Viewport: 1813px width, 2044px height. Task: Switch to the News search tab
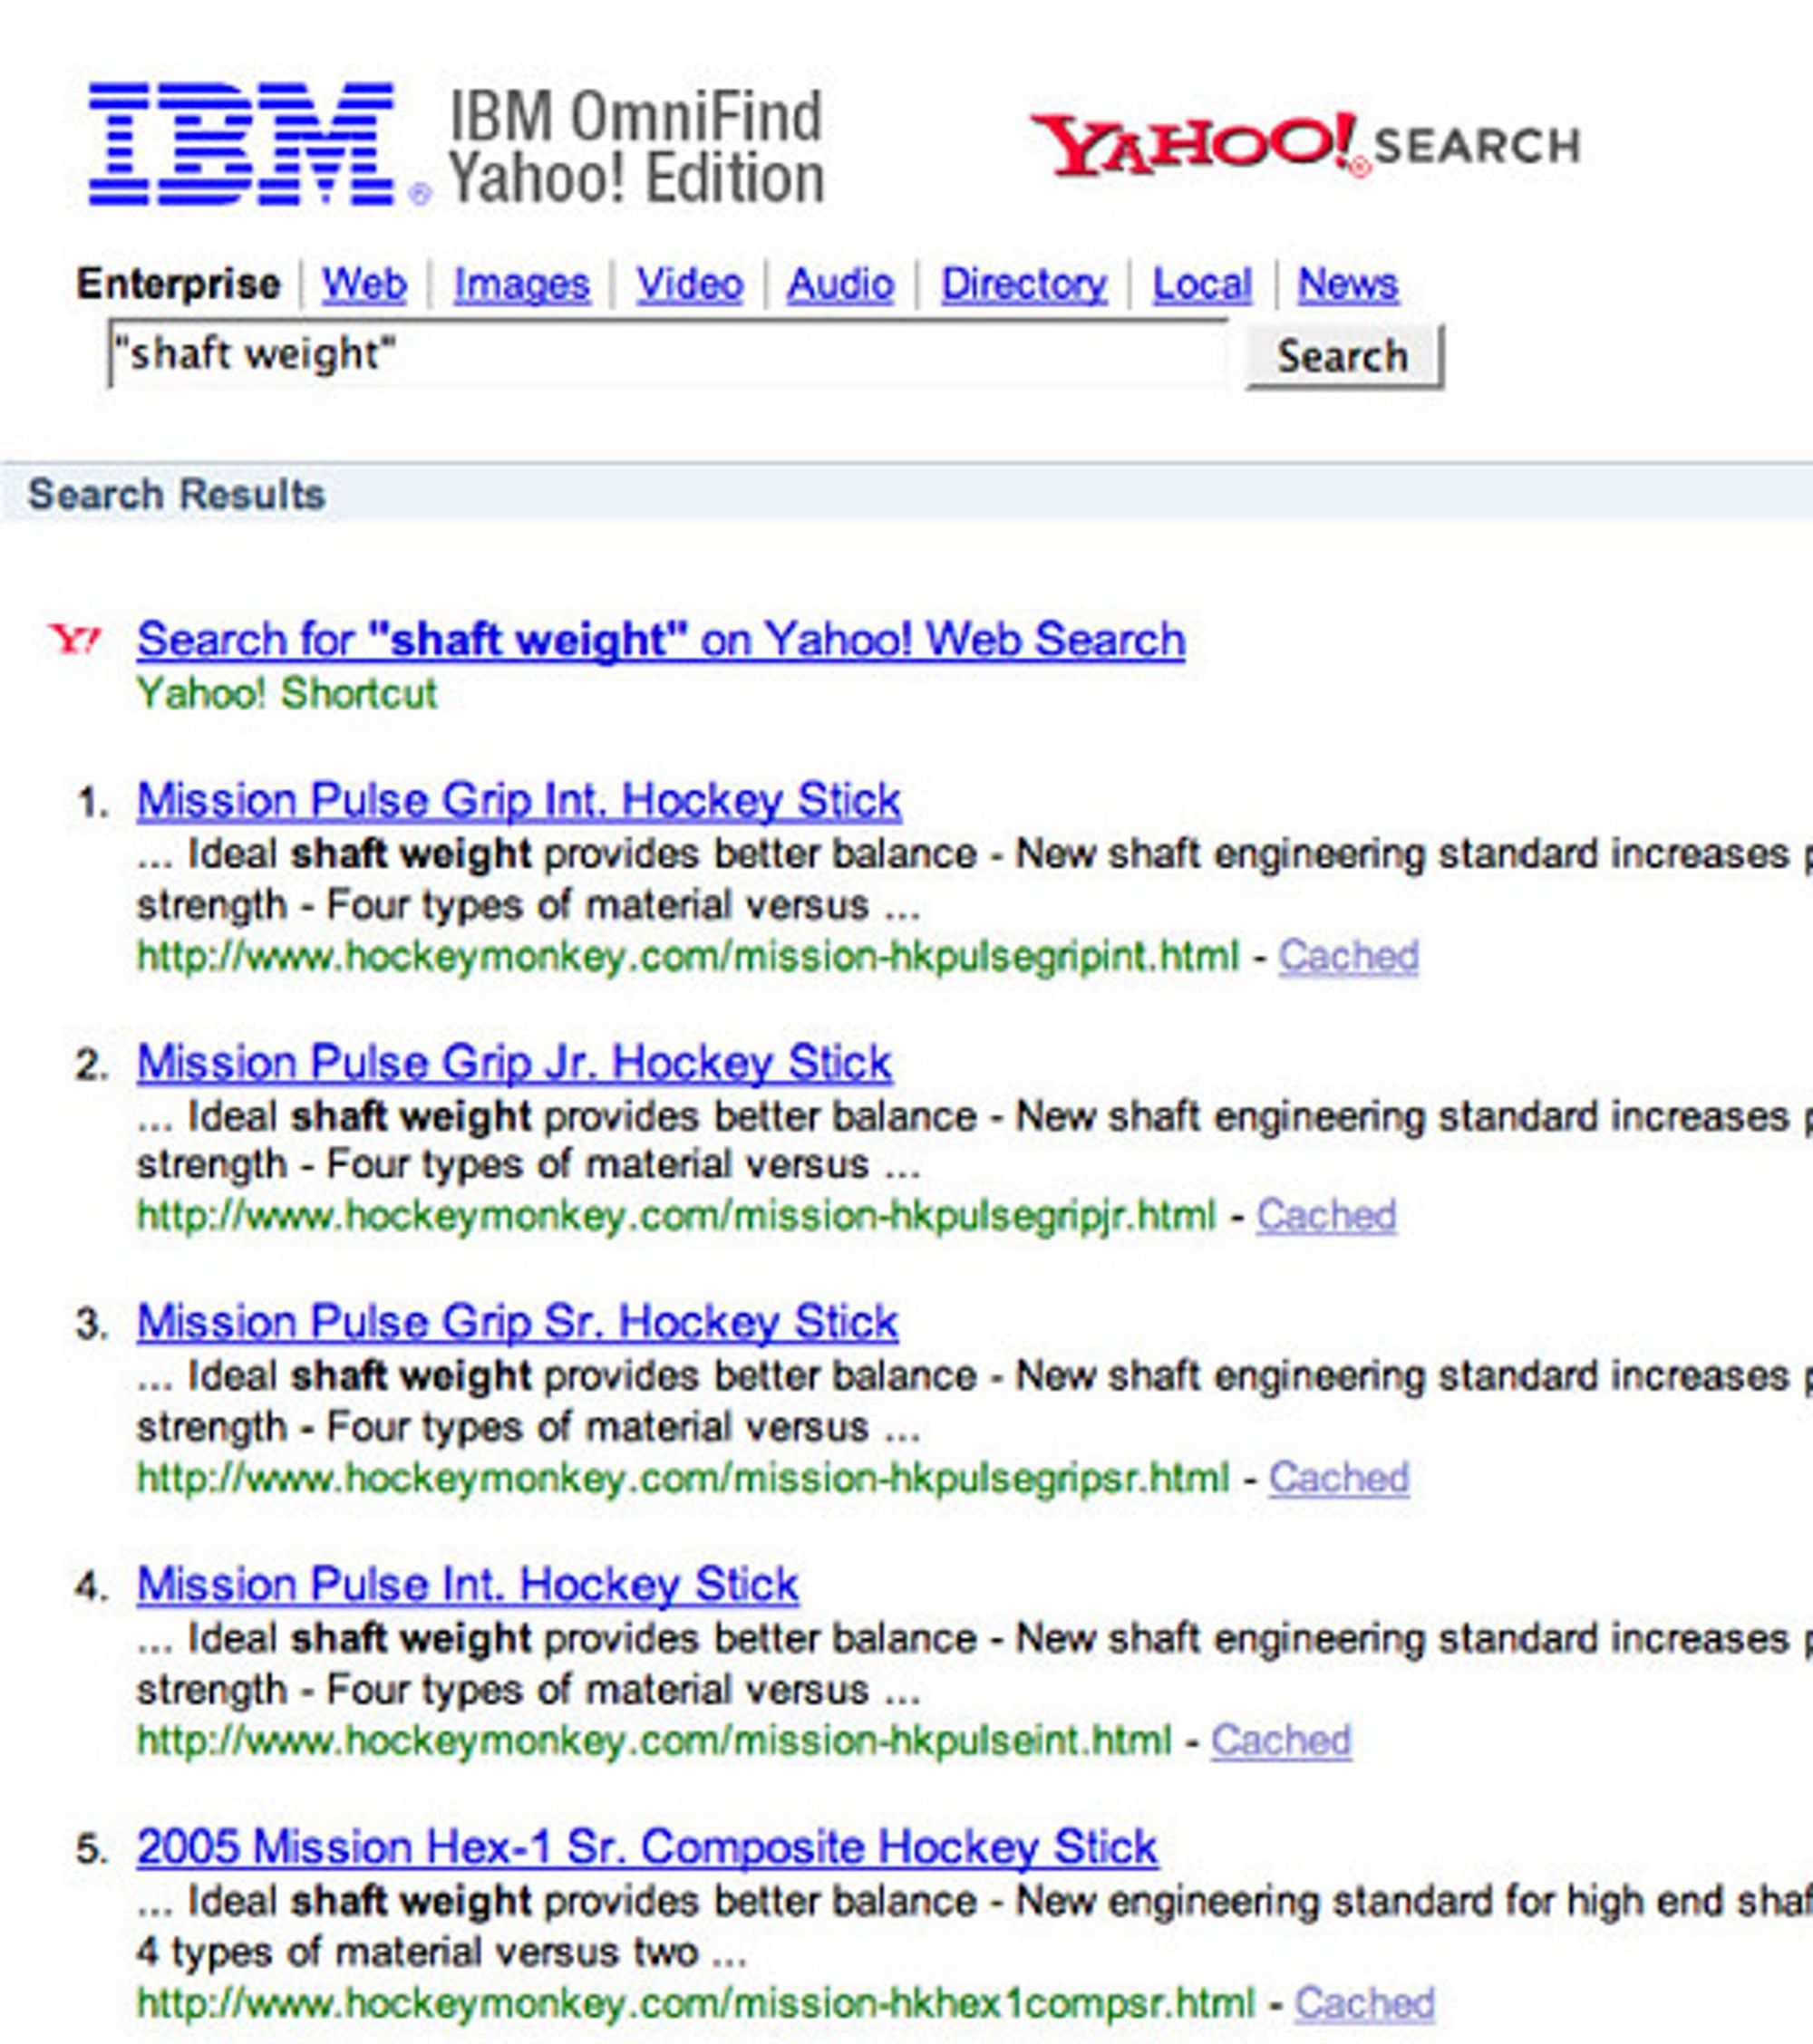1347,284
